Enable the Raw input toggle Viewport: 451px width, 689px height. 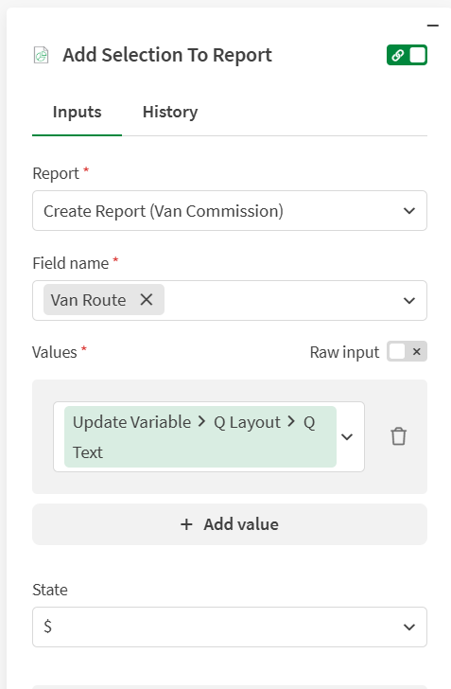tap(407, 351)
